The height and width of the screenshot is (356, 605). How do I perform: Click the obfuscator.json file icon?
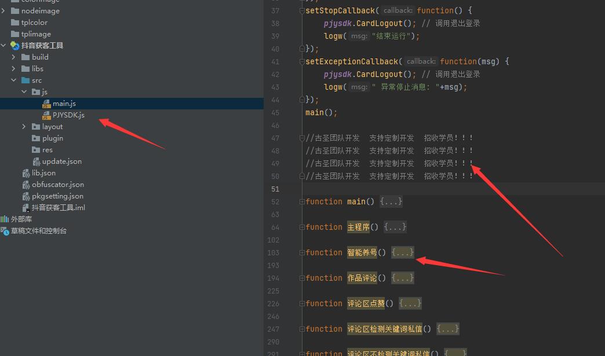click(26, 185)
